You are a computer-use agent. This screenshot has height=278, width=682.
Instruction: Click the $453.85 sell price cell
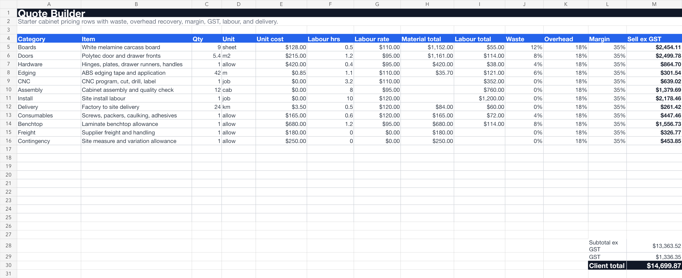[x=654, y=141]
